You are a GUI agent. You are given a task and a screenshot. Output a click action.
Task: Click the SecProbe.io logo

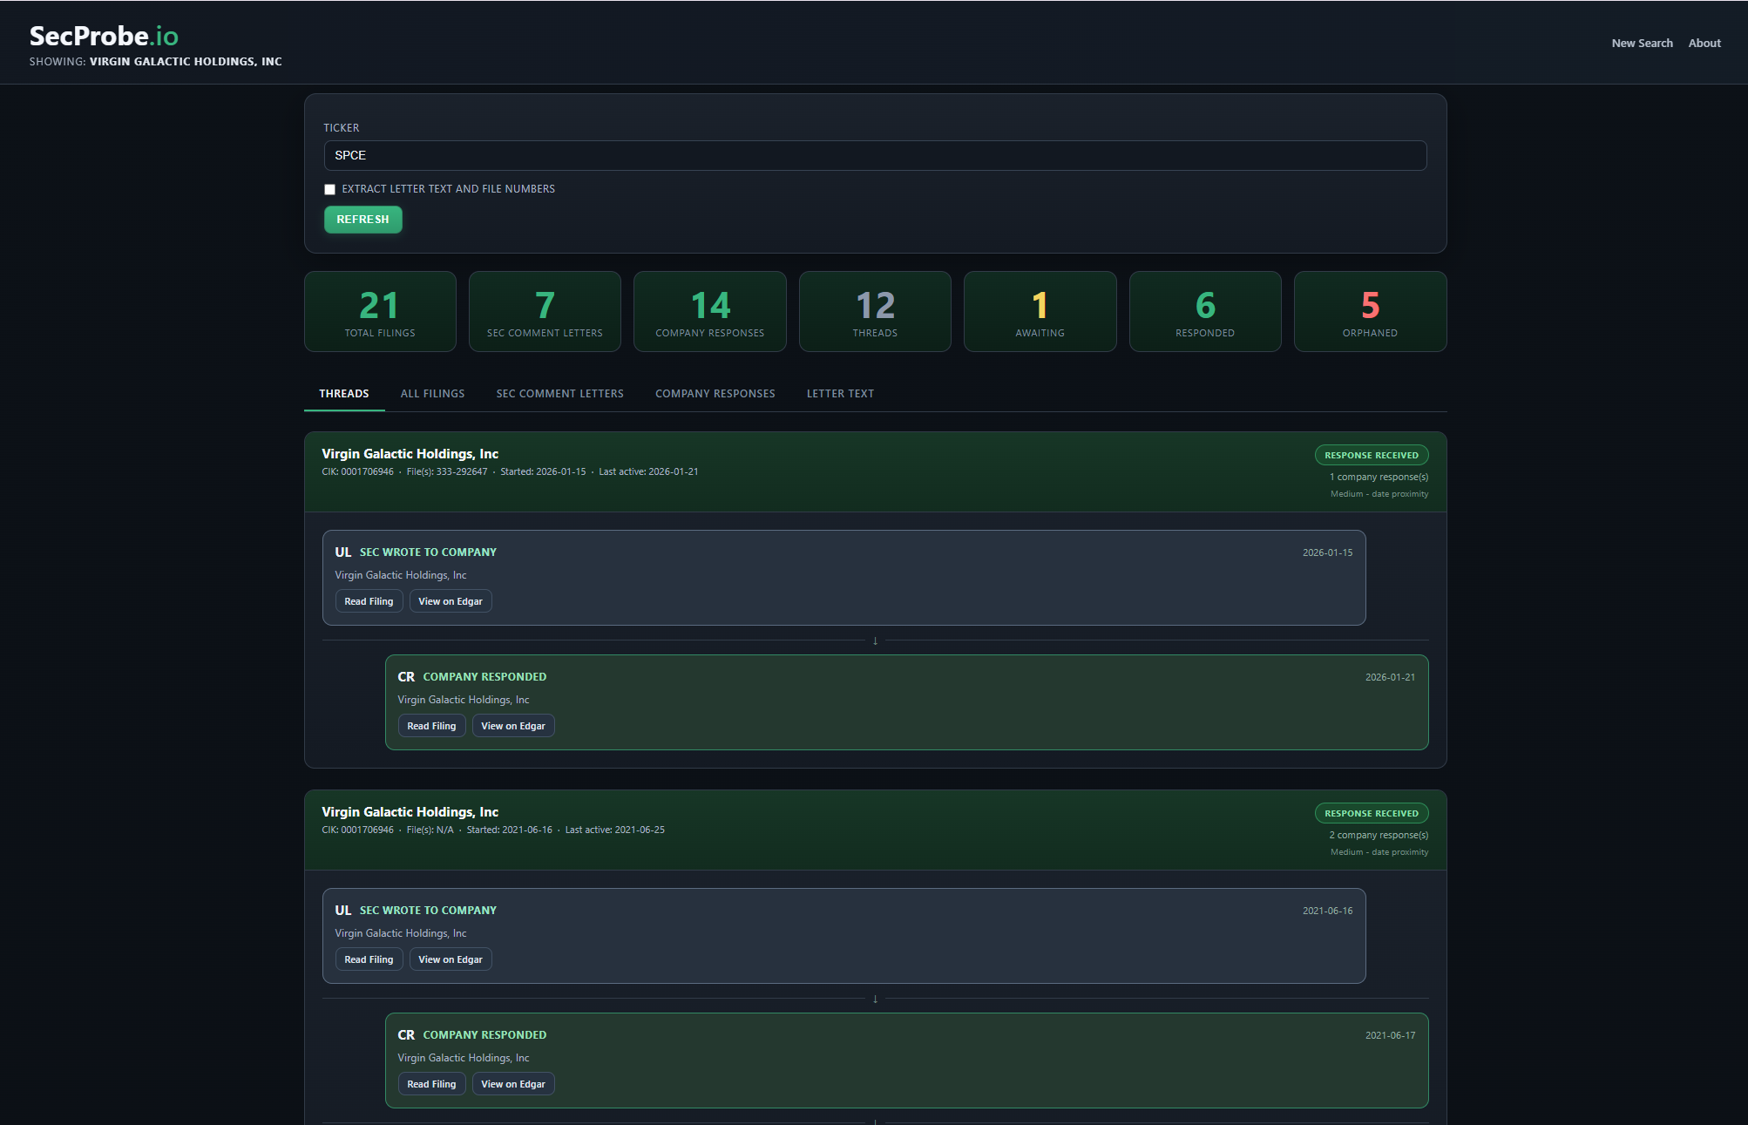coord(102,37)
